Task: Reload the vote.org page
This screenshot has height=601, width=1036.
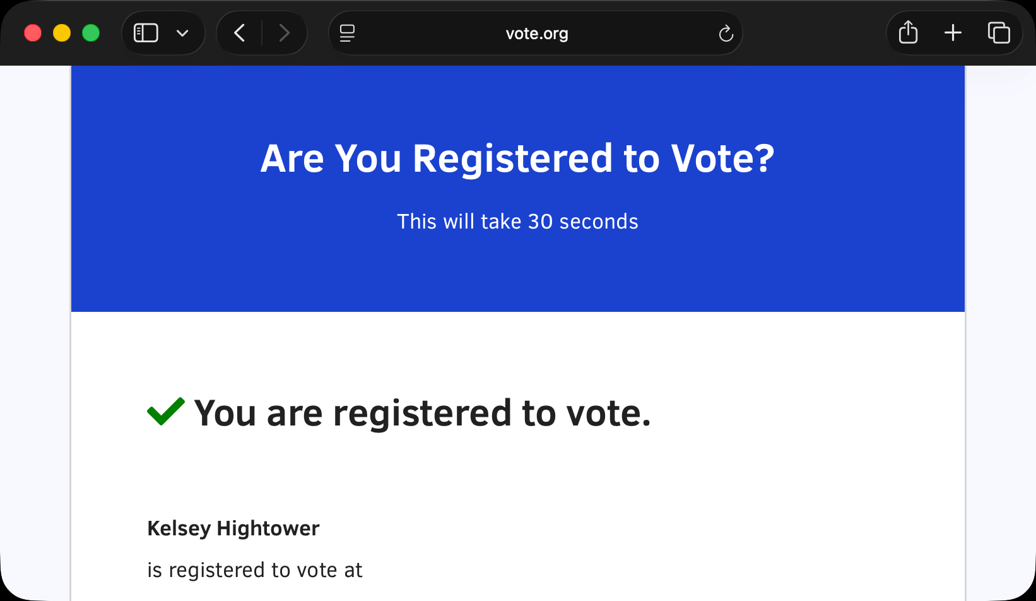Action: pos(726,33)
